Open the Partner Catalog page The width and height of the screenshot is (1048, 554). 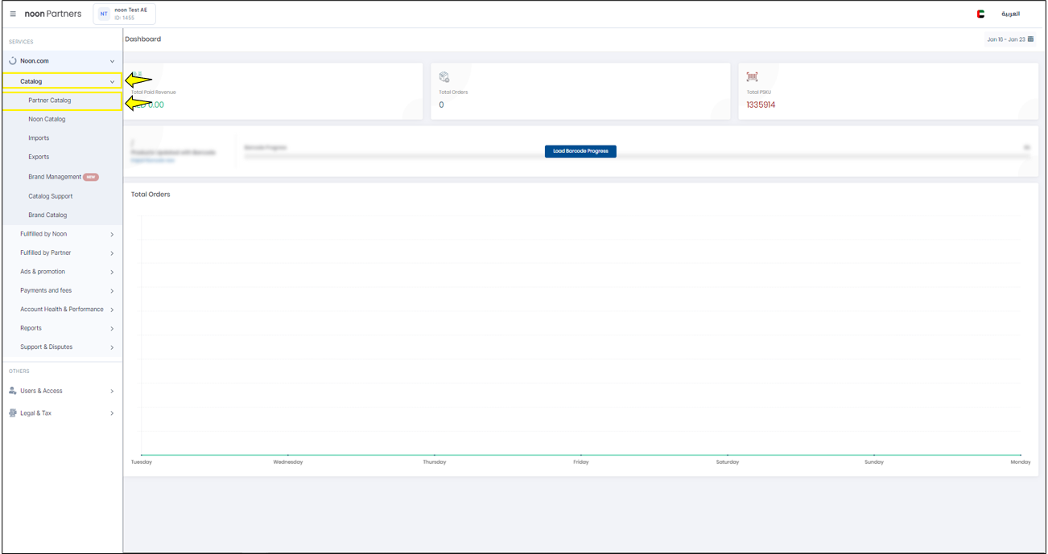(50, 101)
